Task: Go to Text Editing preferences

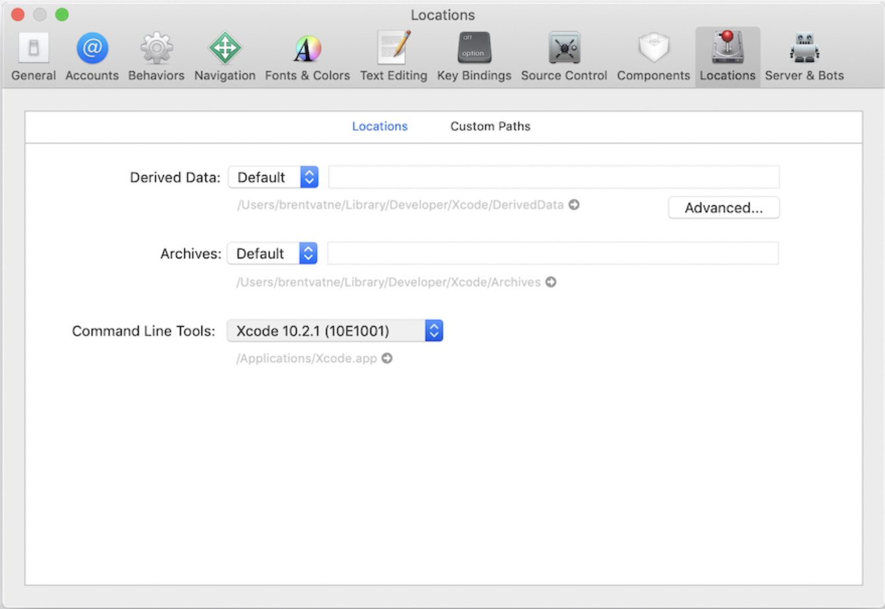Action: tap(394, 57)
